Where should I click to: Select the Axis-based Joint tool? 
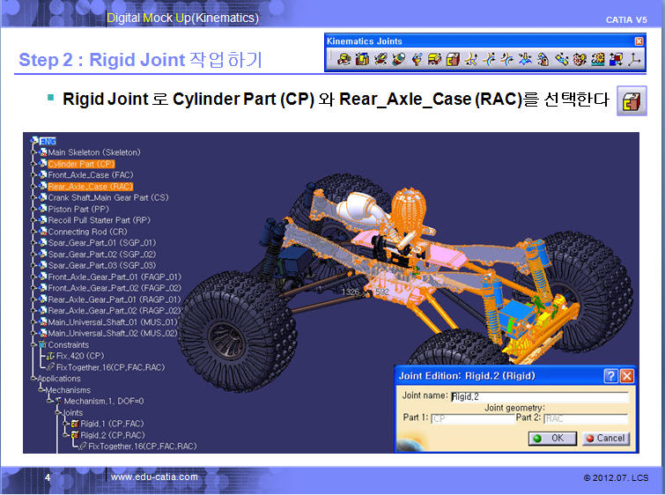(634, 60)
